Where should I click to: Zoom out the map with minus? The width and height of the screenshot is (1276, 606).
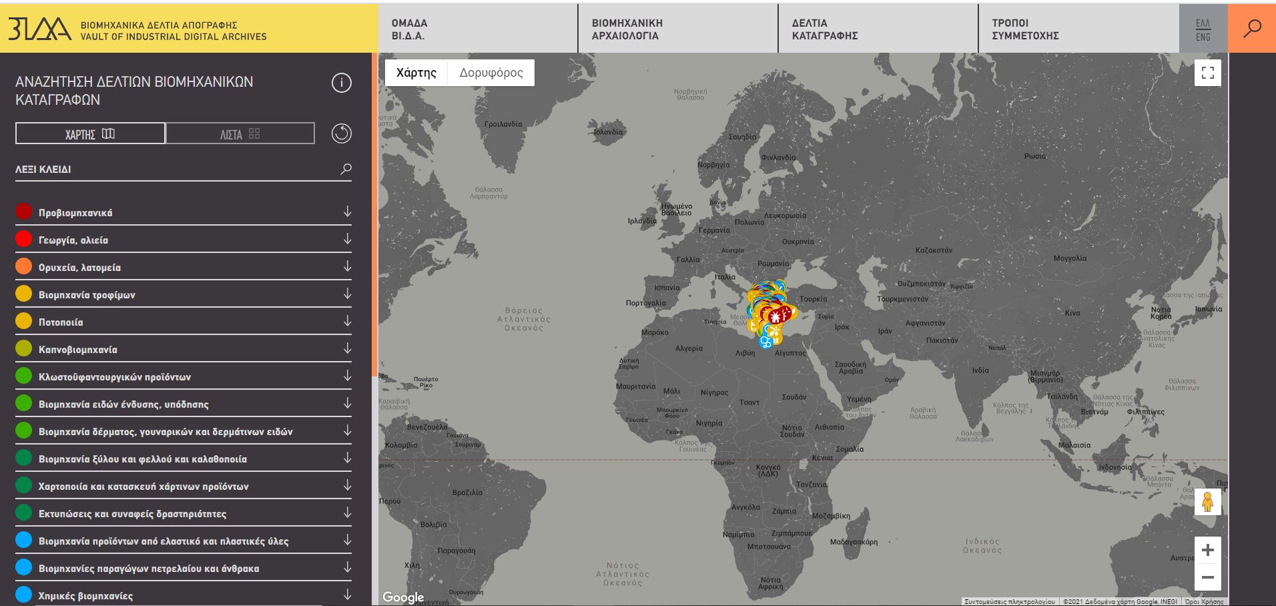pyautogui.click(x=1207, y=577)
